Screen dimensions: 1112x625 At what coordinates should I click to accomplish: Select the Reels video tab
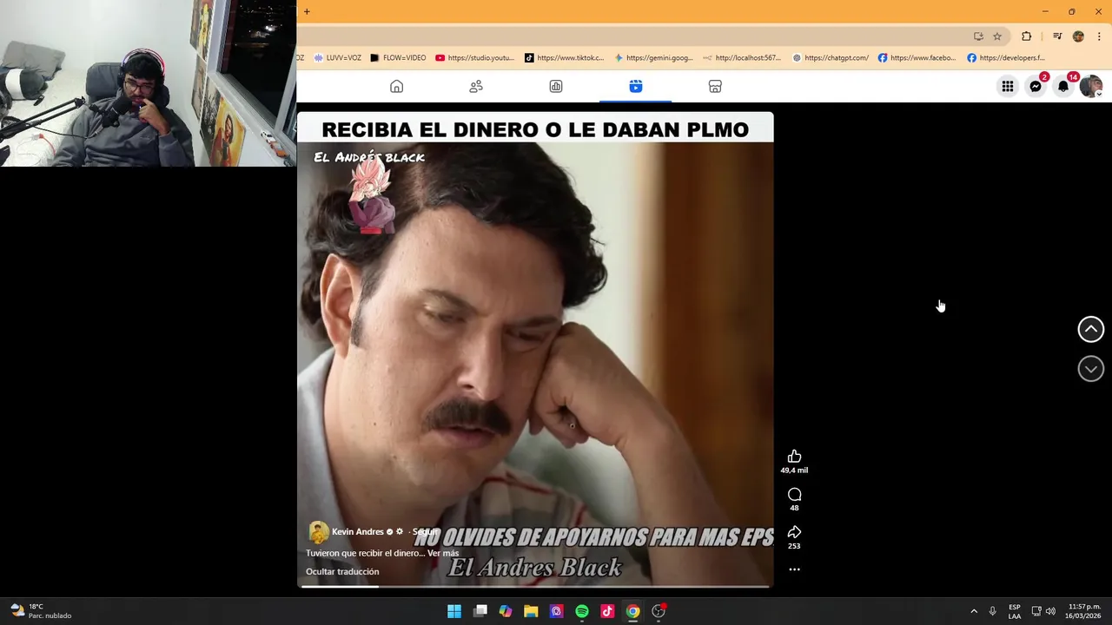636,87
